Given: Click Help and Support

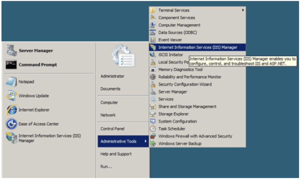Looking at the screenshot, I should point(116,154).
